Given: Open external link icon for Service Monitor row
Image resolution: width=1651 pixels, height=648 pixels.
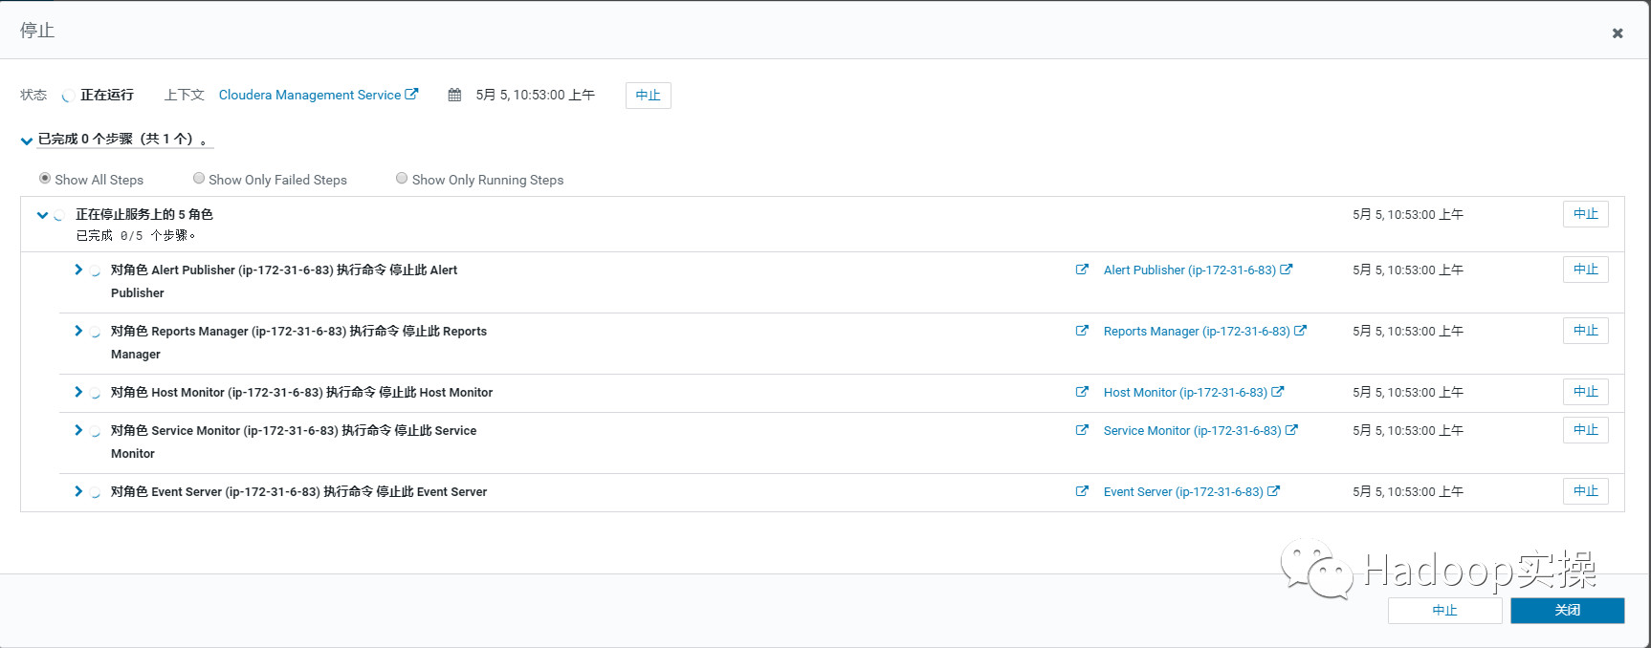Looking at the screenshot, I should click(1082, 430).
